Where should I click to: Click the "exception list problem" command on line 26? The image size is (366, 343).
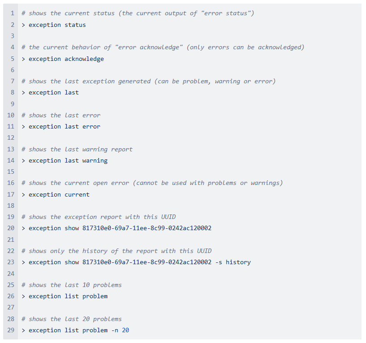tap(68, 296)
